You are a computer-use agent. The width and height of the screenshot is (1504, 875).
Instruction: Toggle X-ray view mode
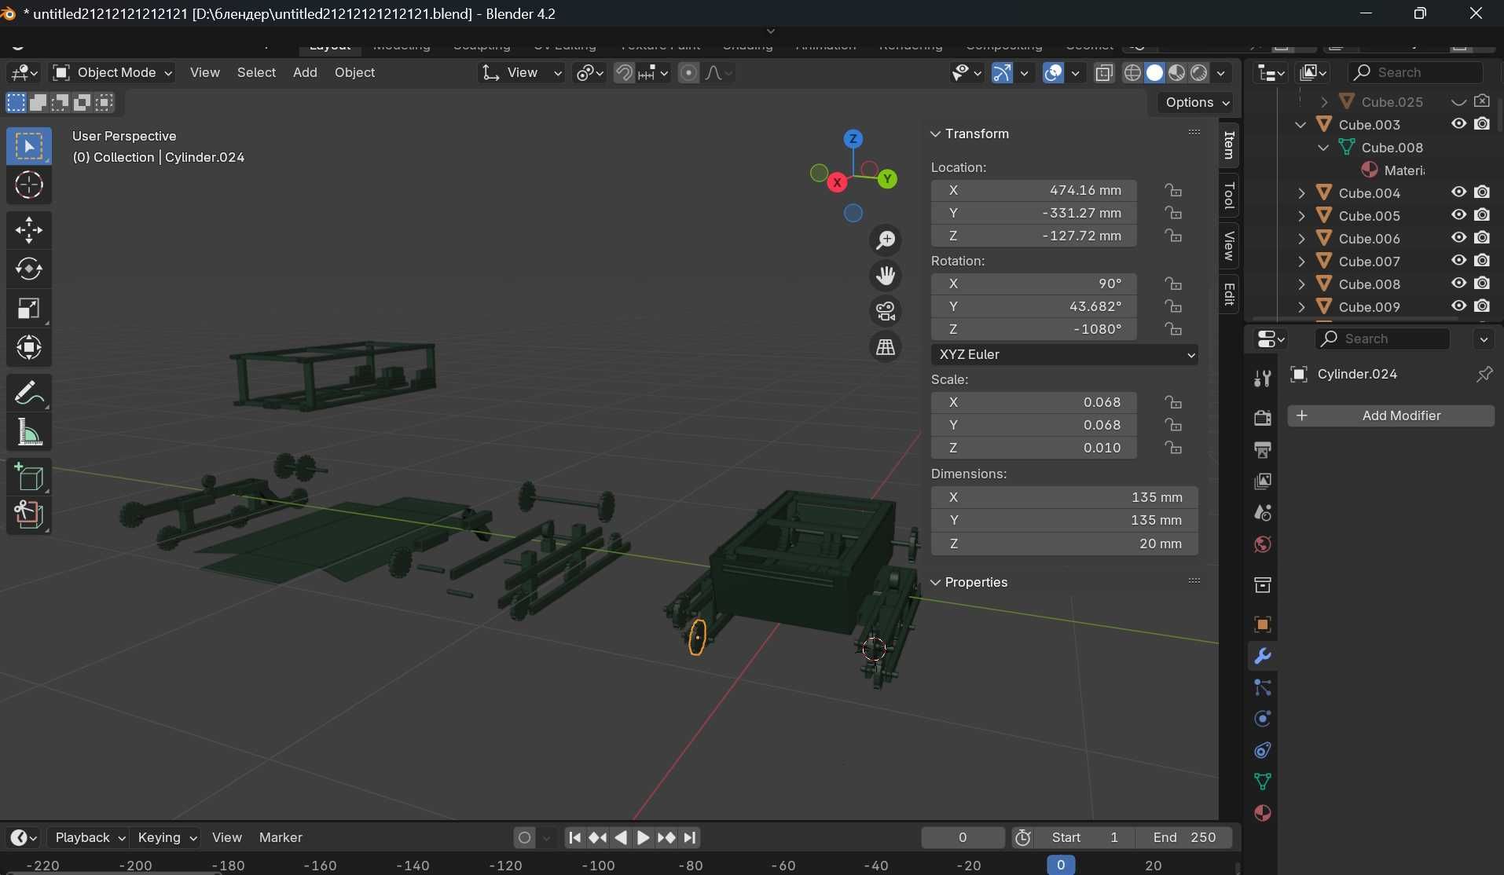click(x=1104, y=73)
